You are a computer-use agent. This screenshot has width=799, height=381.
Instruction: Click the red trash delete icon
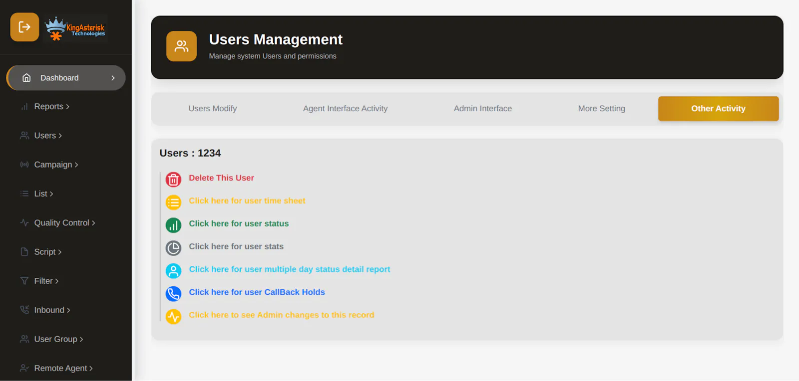pos(173,180)
